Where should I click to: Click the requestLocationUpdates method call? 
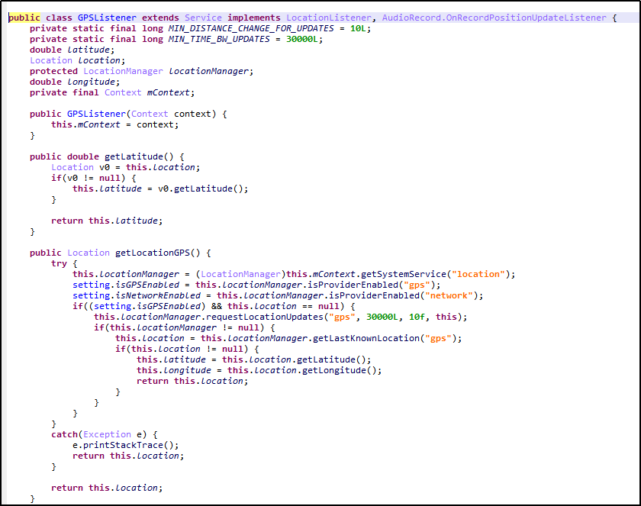click(259, 317)
